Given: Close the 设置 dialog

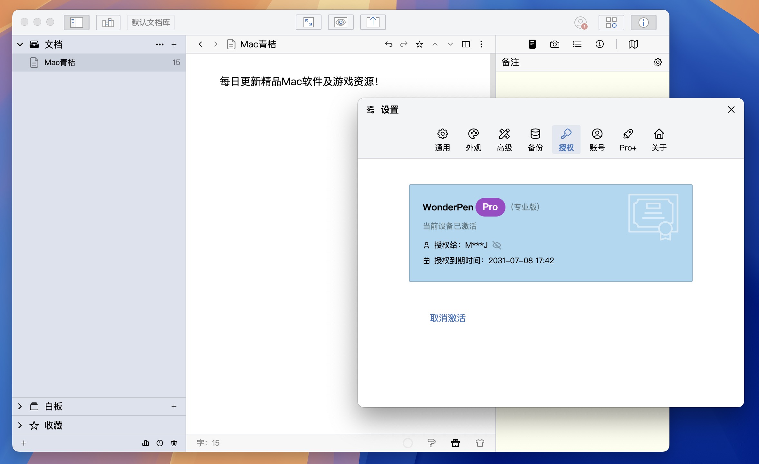Looking at the screenshot, I should [731, 110].
